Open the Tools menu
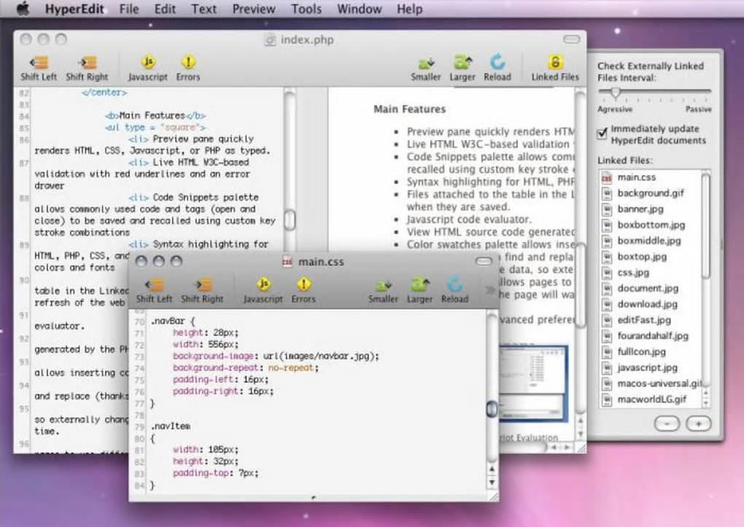Viewport: 744px width, 527px height. pos(306,9)
